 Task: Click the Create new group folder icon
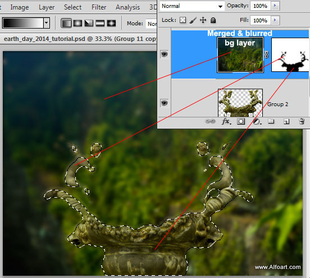point(271,121)
